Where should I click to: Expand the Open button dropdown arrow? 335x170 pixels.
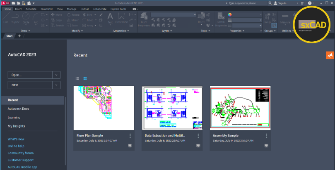pyautogui.click(x=56, y=75)
